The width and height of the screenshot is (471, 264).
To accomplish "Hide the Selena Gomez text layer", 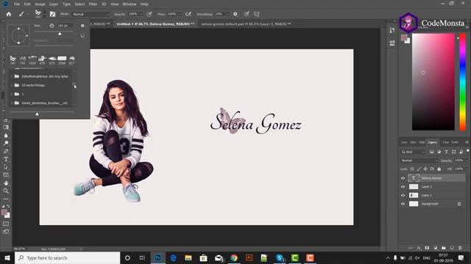I will 403,178.
